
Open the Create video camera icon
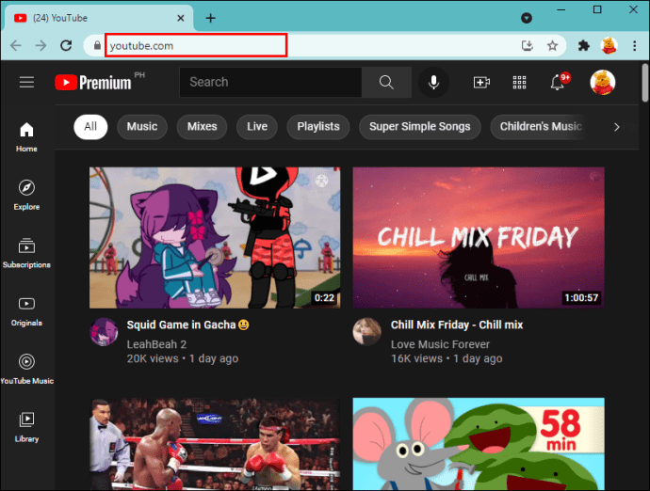point(481,82)
